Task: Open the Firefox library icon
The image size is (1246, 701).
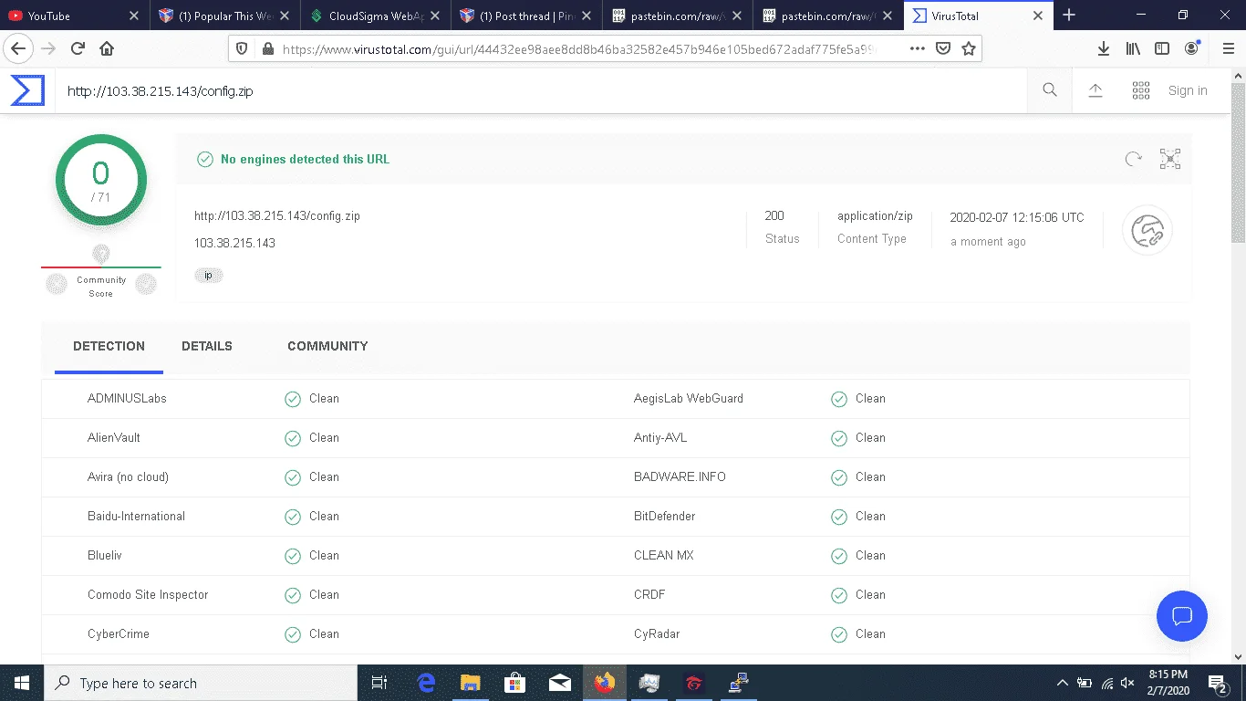Action: [x=1133, y=48]
